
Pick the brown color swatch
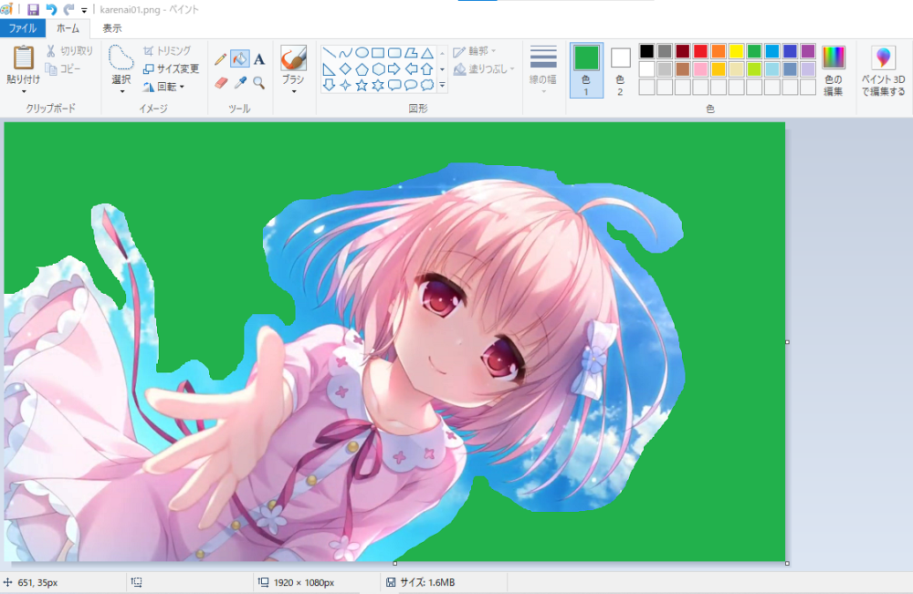[682, 69]
